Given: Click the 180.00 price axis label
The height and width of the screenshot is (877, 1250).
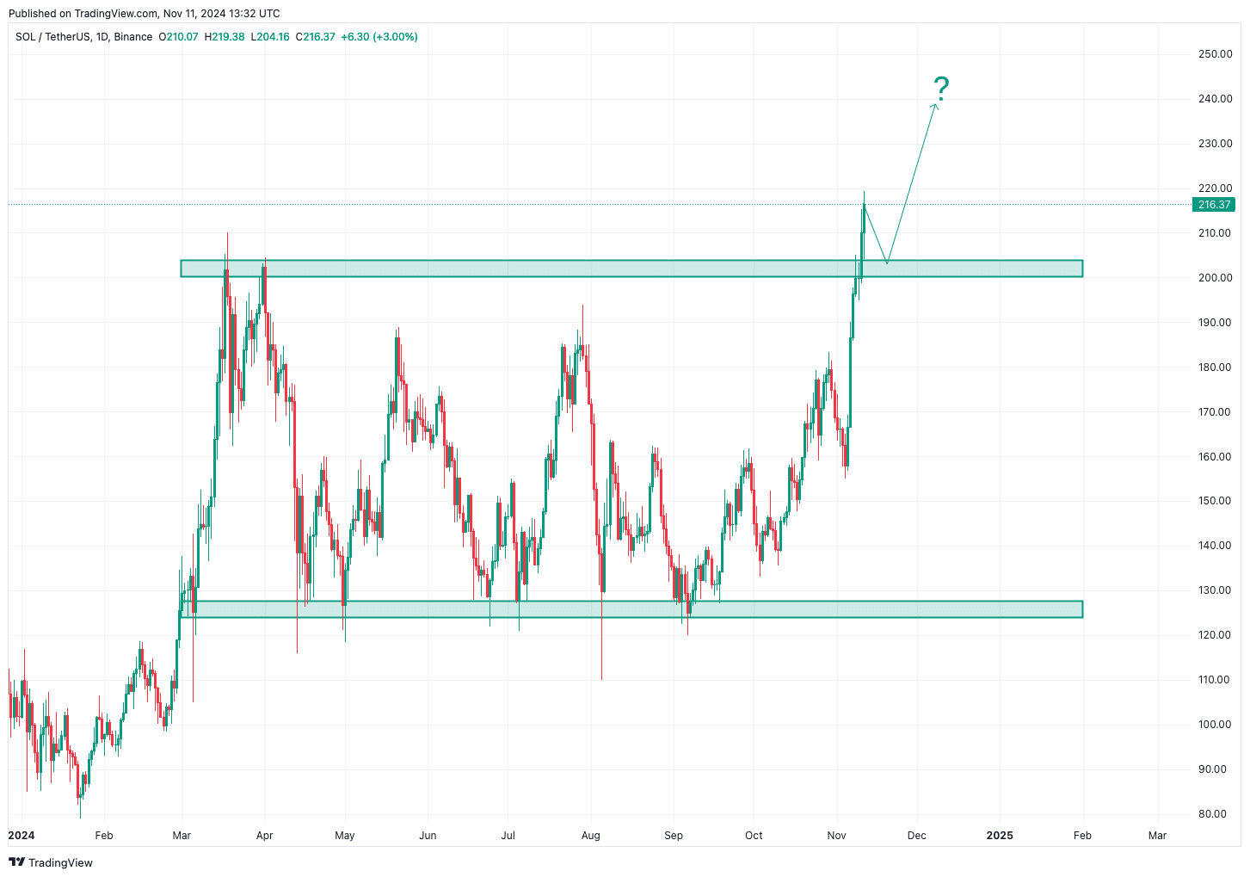Looking at the screenshot, I should [x=1215, y=367].
